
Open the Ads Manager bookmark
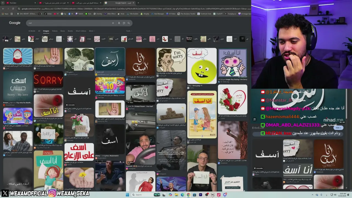[x=158, y=14]
